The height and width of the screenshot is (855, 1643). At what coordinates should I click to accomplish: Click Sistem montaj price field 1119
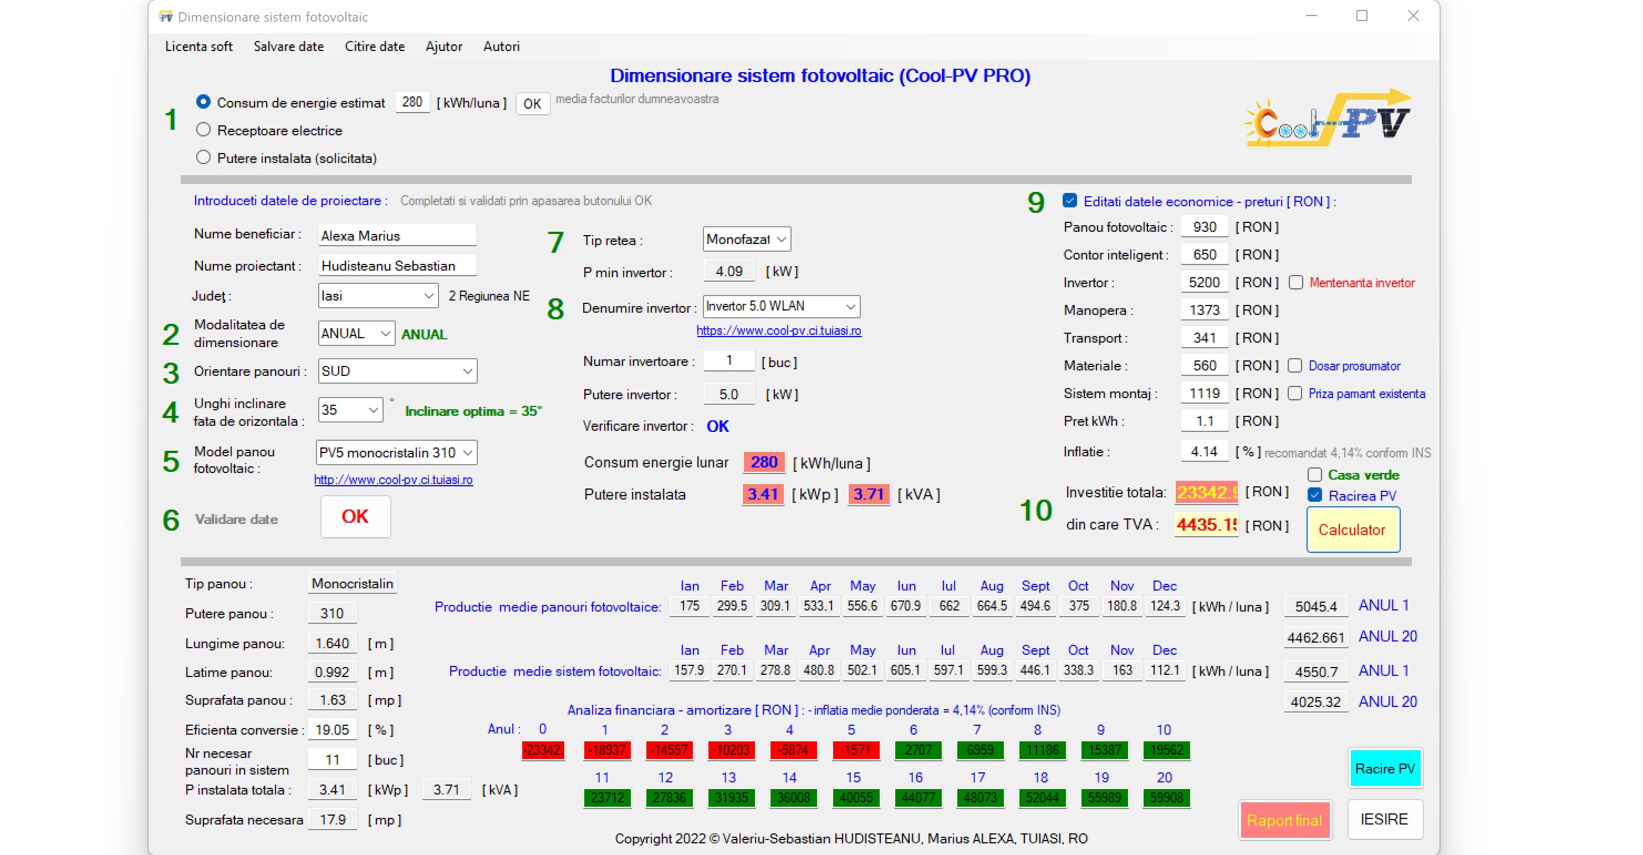pyautogui.click(x=1204, y=393)
